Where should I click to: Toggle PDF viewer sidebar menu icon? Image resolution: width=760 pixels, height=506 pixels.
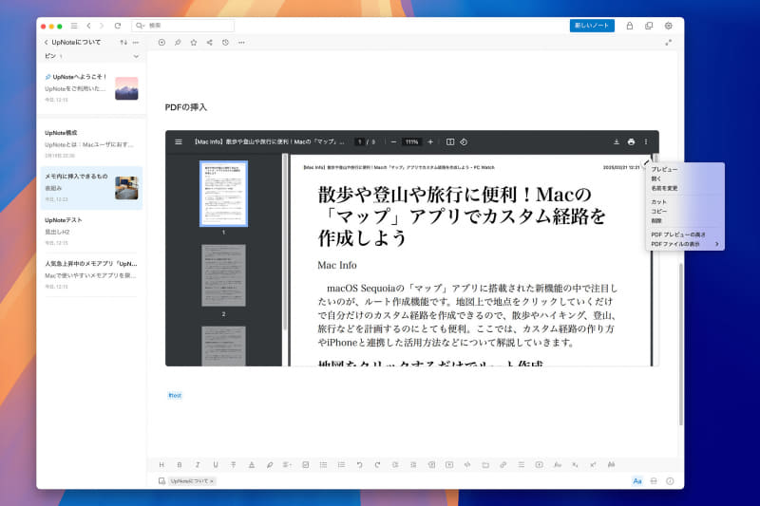179,141
